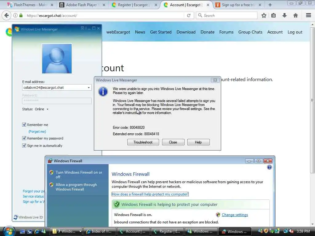This screenshot has height=236, width=315.
Task: Close the FlashThemes tab
Action: click(x=52, y=5)
